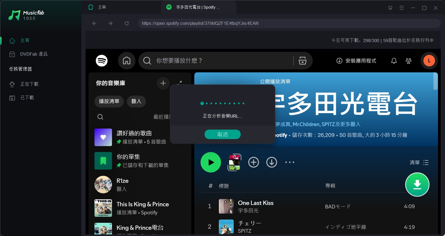Click the MusicFab logo icon
This screenshot has width=445, height=236.
click(14, 15)
